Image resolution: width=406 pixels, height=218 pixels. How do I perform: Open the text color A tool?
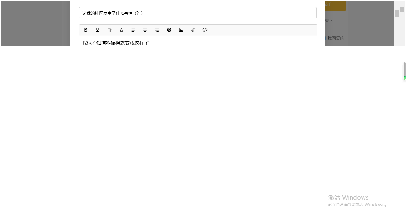pyautogui.click(x=121, y=30)
